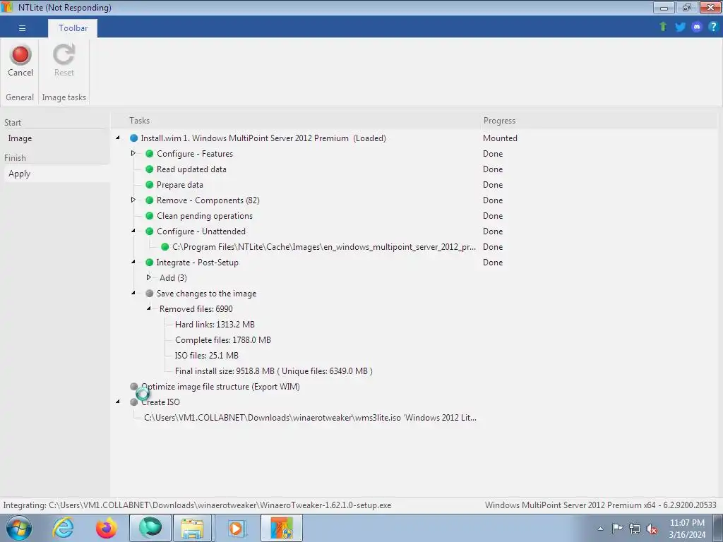
Task: Collapse the Create ISO node
Action: click(118, 402)
